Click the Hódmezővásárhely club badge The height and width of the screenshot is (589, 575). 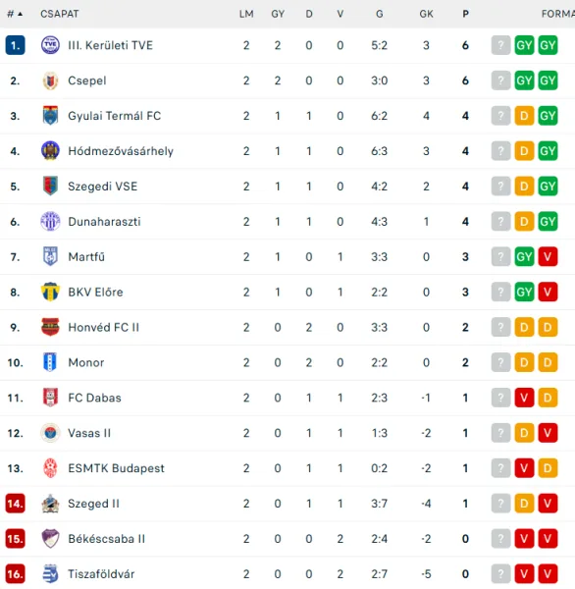50,150
